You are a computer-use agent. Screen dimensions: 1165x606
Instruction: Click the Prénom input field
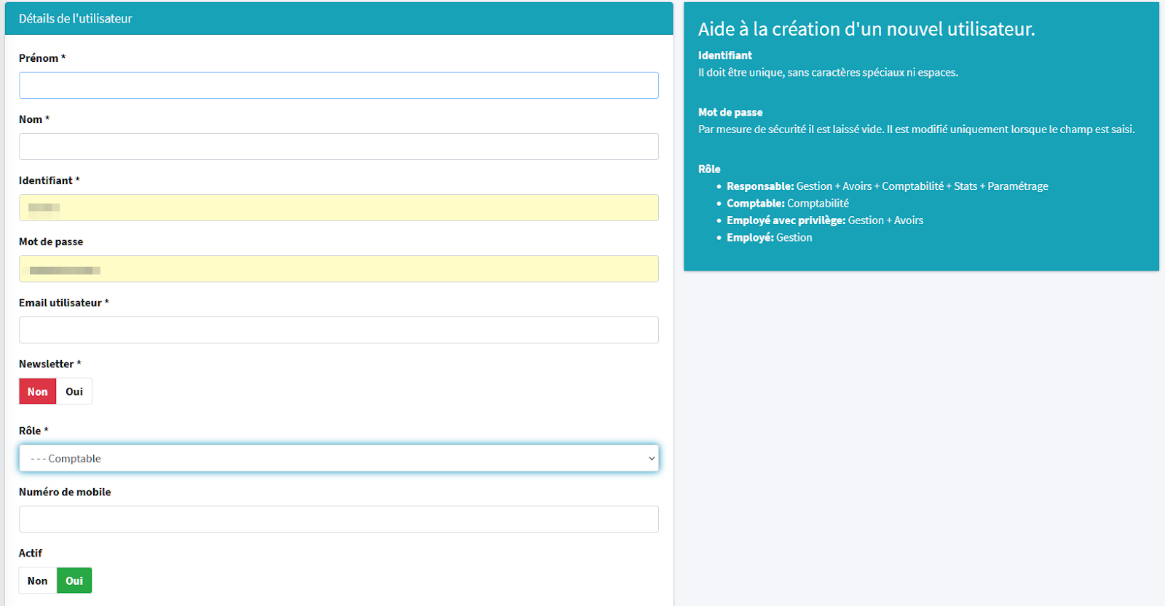point(339,85)
